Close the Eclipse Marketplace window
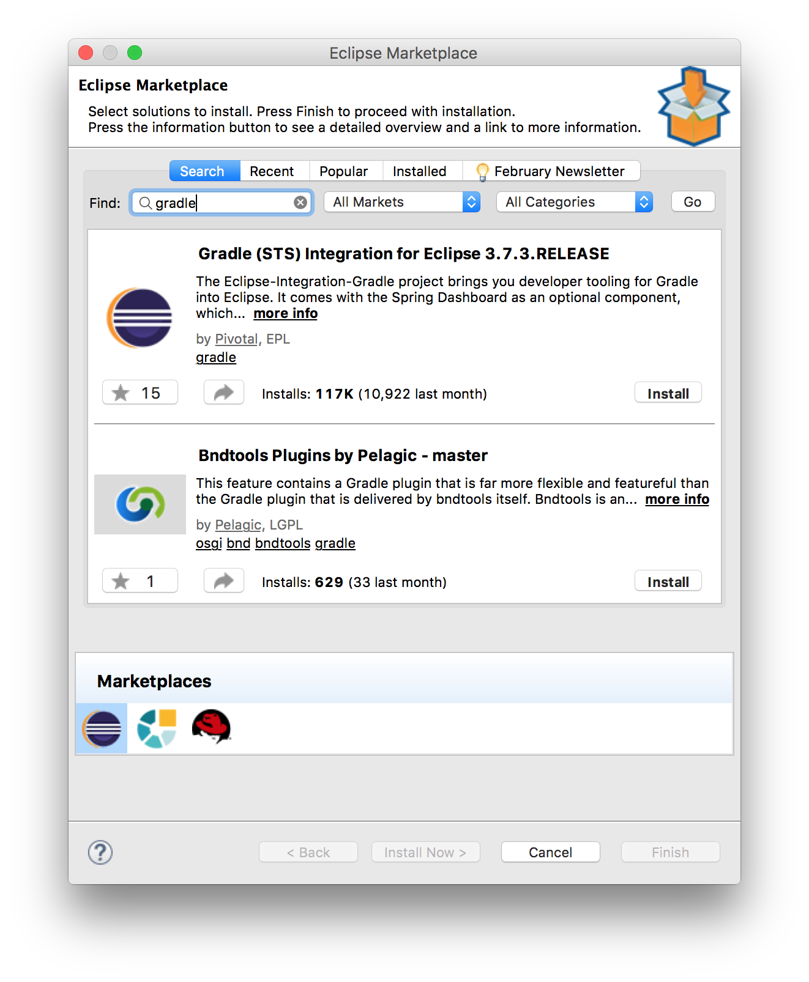809x982 pixels. 86,53
